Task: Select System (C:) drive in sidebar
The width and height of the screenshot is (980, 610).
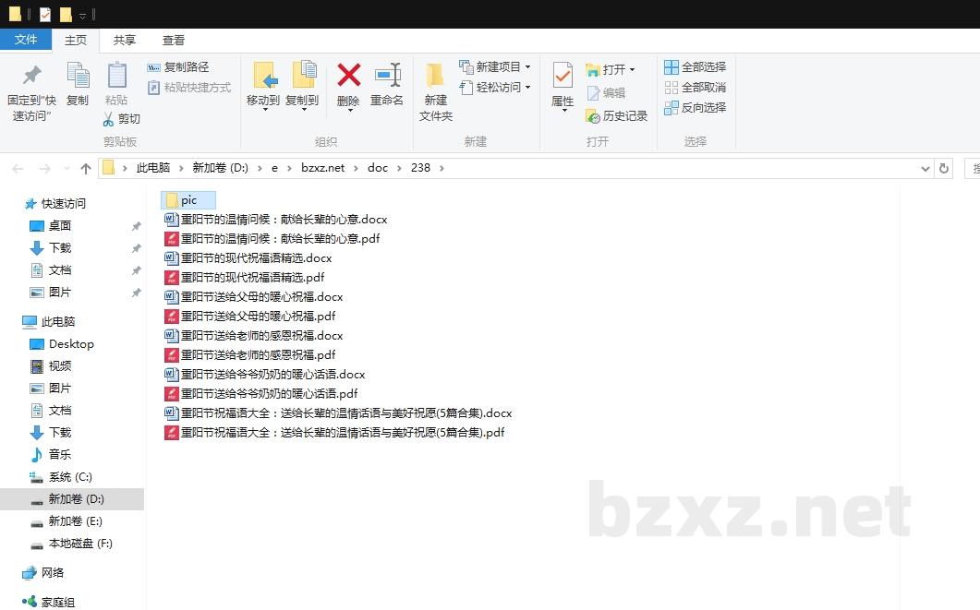Action: pos(70,477)
